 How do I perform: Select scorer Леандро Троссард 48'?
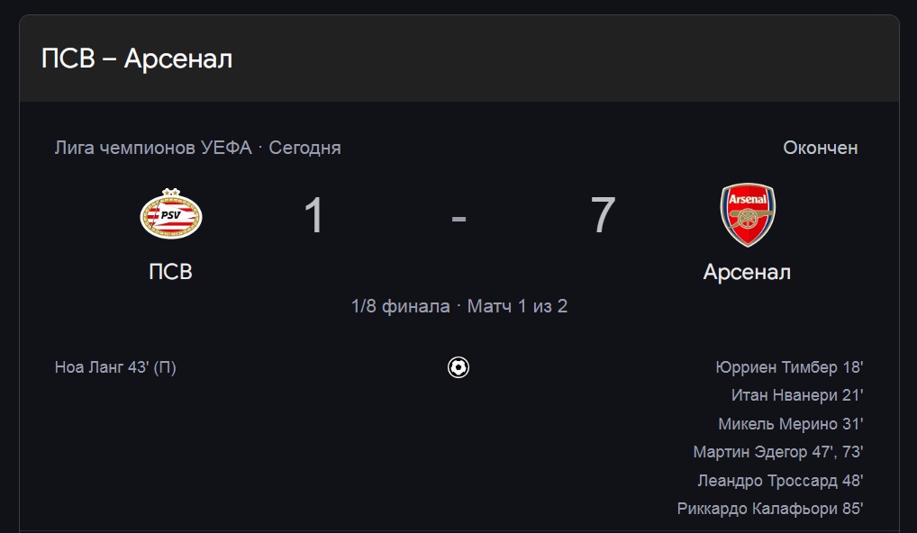pyautogui.click(x=780, y=481)
